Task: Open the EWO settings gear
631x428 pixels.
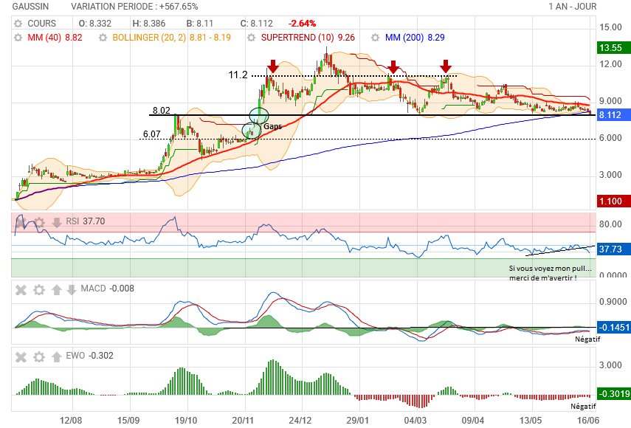Action: tap(39, 357)
